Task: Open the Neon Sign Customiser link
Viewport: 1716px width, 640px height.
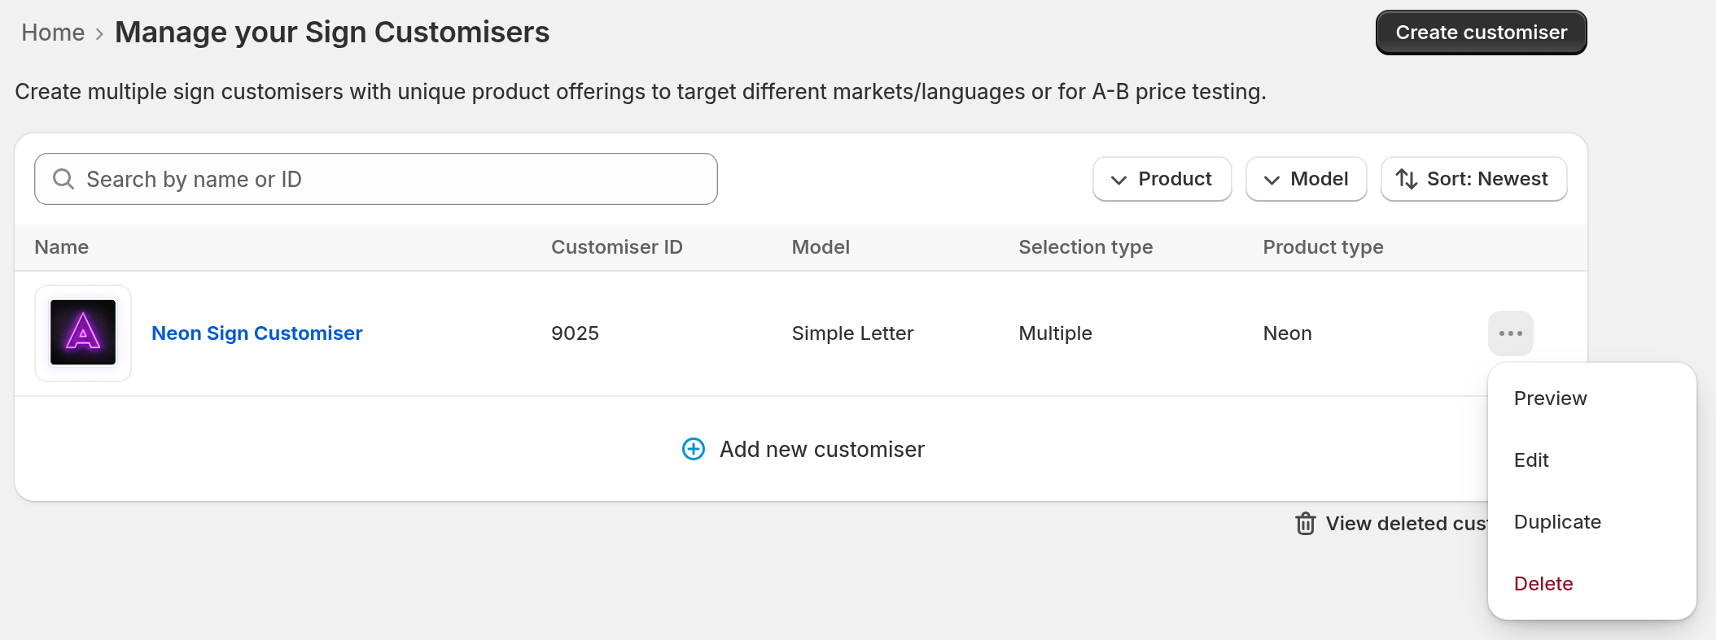Action: tap(257, 333)
